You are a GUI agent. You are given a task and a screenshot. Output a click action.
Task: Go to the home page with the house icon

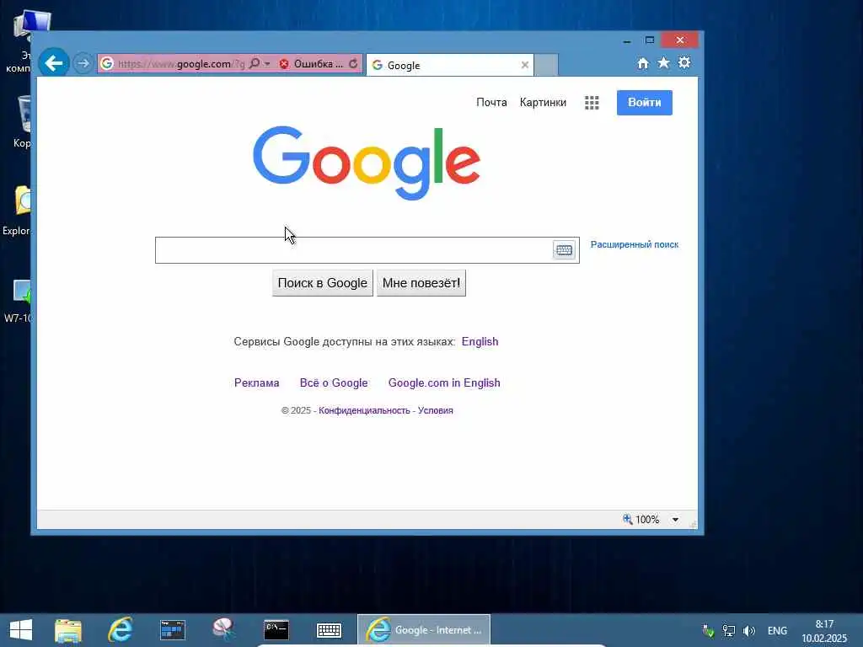click(643, 63)
